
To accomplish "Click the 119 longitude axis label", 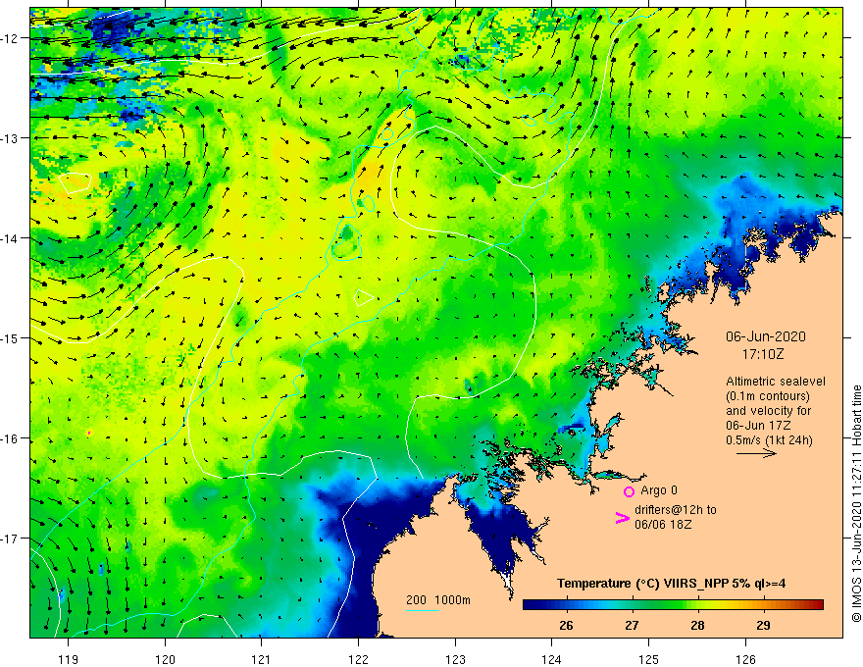I will point(69,659).
